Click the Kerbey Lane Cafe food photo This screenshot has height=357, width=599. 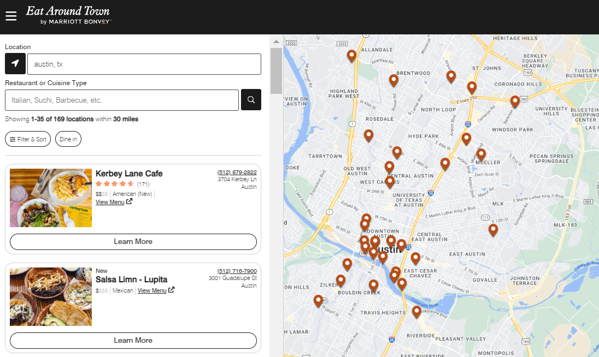[50, 198]
